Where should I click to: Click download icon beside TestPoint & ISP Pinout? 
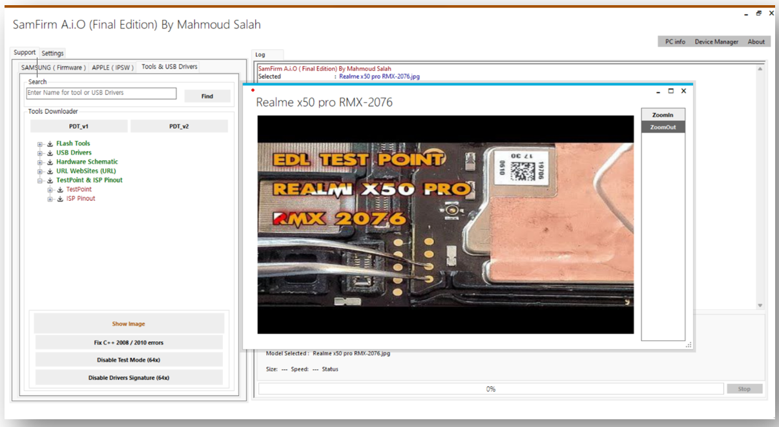(x=50, y=181)
